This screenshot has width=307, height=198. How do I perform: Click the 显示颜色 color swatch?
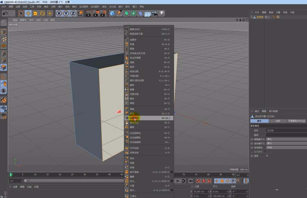tap(269, 151)
